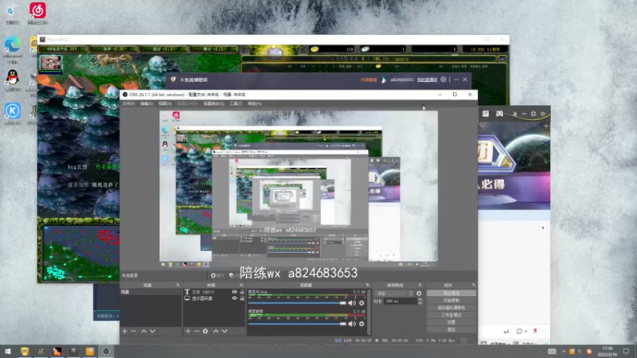This screenshot has width=637, height=358.
Task: Open 我的直播间 link in 斗鱼直播管家
Action: click(x=427, y=80)
